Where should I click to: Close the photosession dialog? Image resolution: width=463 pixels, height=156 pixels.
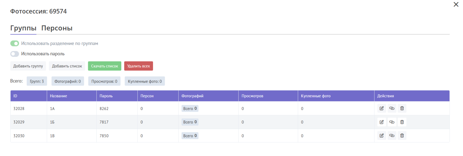pyautogui.click(x=456, y=4)
